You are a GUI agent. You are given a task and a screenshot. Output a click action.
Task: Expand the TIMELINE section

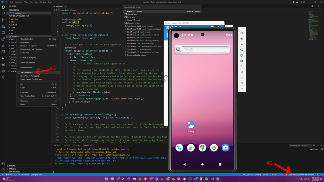12,169
